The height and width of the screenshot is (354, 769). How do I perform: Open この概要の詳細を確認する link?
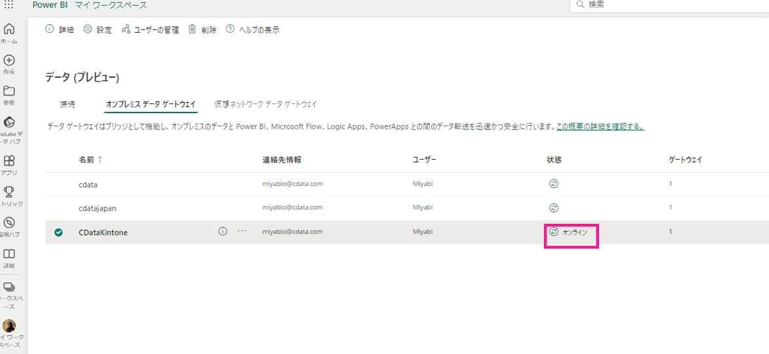(600, 127)
